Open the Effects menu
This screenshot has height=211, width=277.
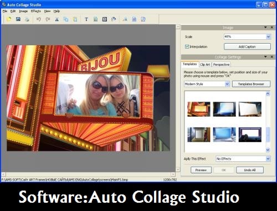pyautogui.click(x=35, y=11)
